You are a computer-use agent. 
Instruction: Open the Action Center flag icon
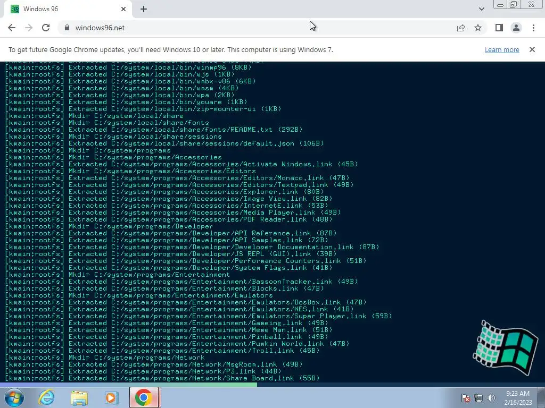pyautogui.click(x=465, y=398)
